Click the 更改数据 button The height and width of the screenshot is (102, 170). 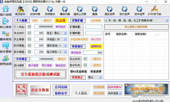pyautogui.click(x=99, y=93)
